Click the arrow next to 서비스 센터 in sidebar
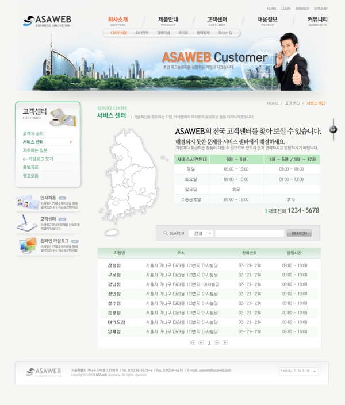Viewport: 345px width, 405px height. [71, 142]
